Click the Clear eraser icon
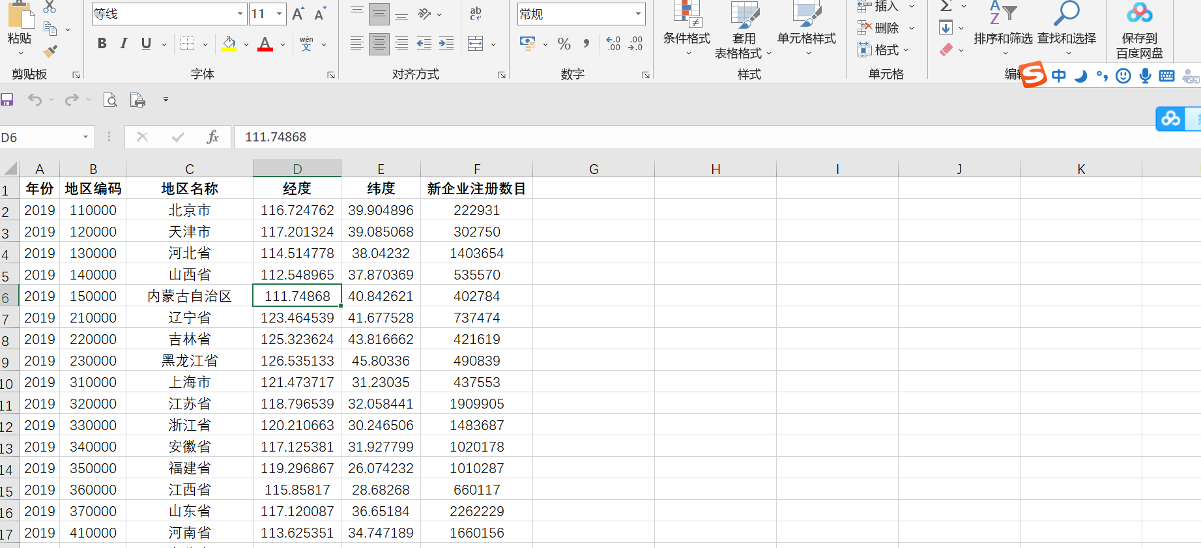1201x548 pixels. click(x=946, y=50)
